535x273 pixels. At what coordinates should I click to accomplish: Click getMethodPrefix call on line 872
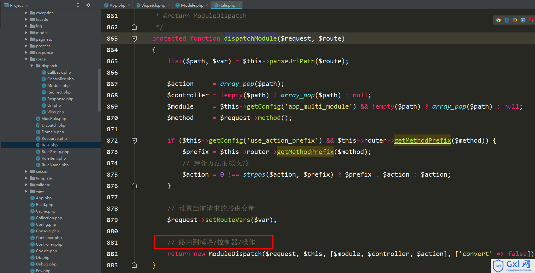click(422, 140)
